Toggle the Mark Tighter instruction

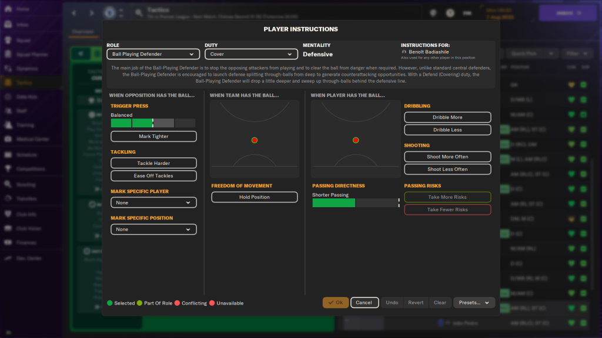point(153,136)
